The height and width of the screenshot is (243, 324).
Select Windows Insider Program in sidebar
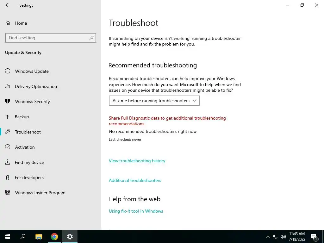[x=40, y=193]
